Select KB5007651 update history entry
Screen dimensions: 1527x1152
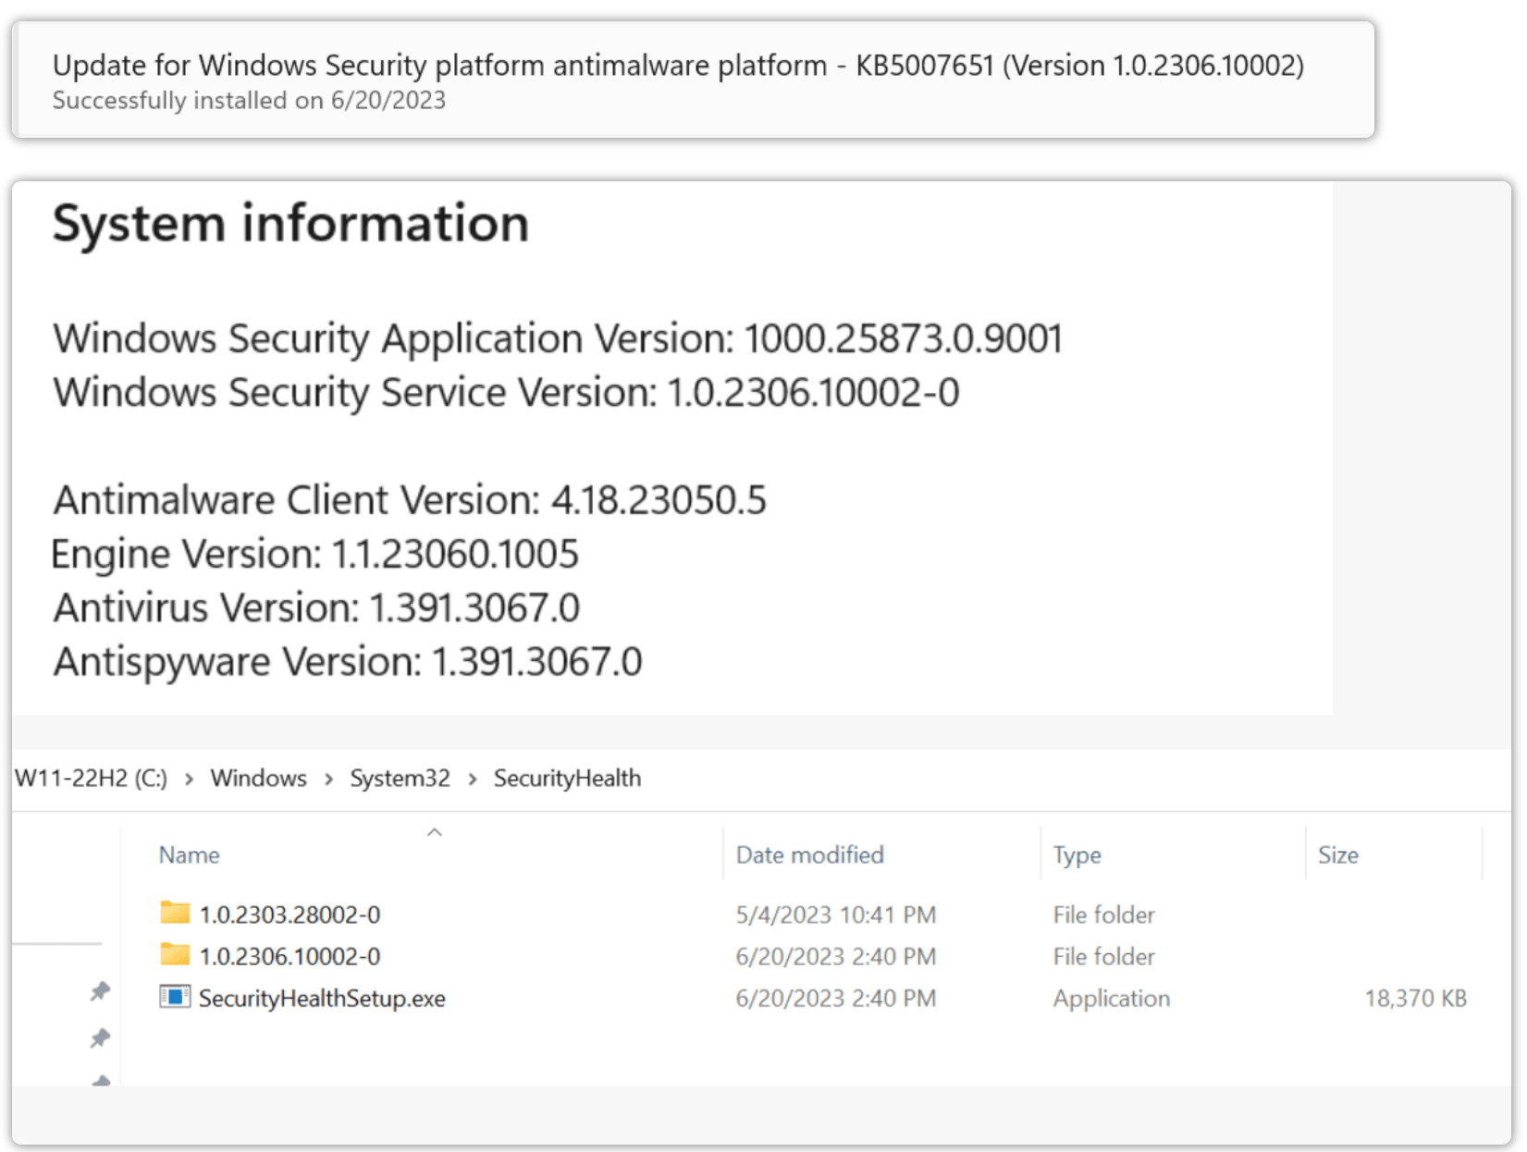click(694, 80)
